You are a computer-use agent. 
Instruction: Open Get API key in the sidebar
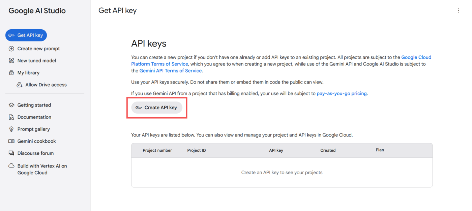[x=26, y=35]
